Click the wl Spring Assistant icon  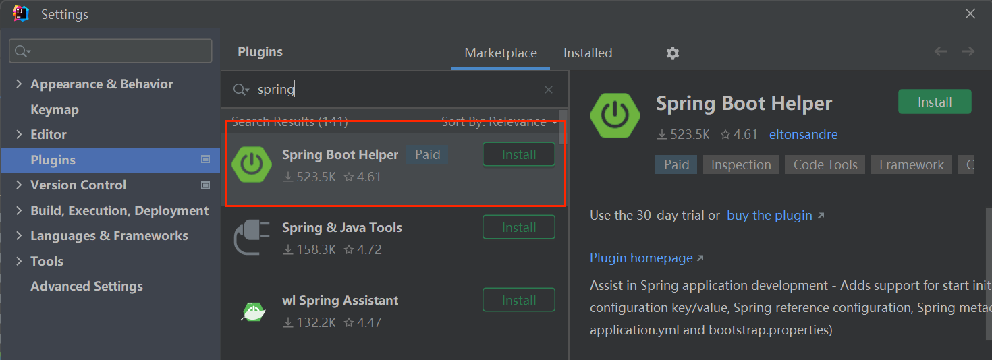(253, 311)
